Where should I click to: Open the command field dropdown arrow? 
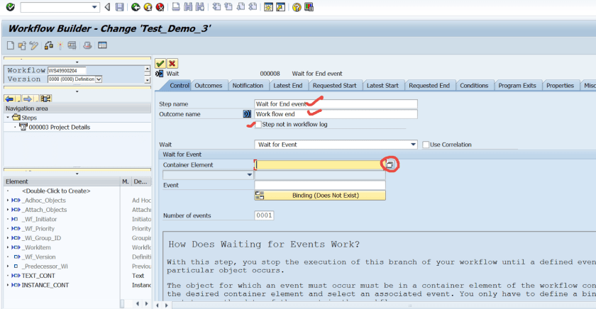(94, 7)
